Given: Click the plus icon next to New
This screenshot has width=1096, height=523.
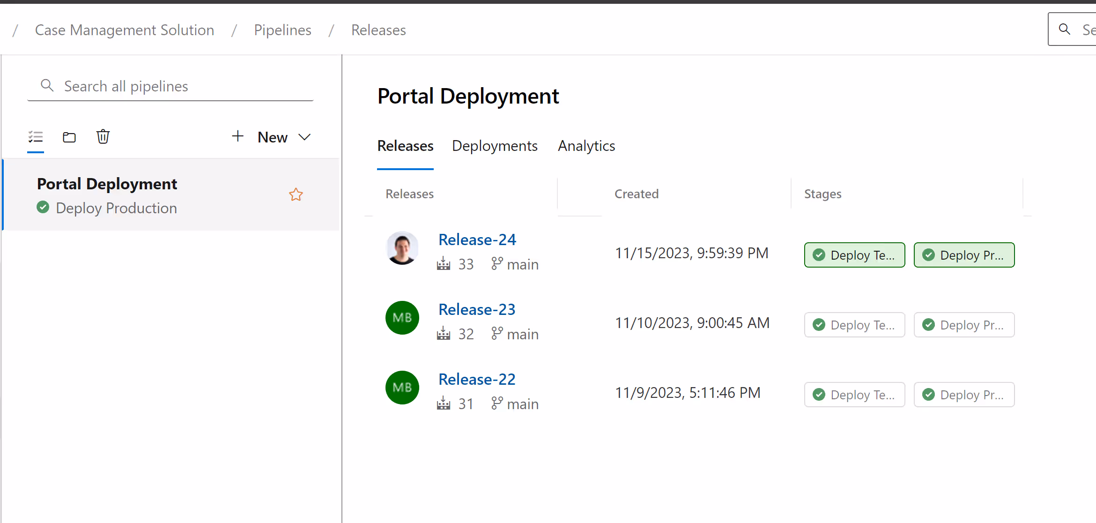Looking at the screenshot, I should click(x=238, y=136).
